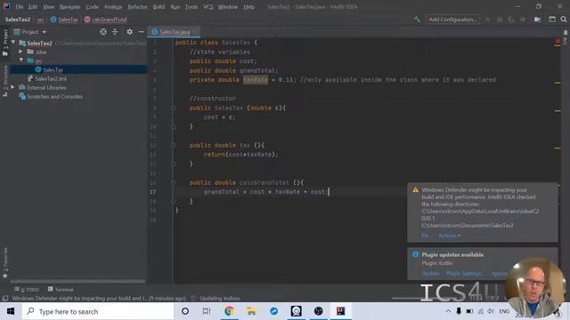Open the Code menu
570x320 pixels.
point(92,7)
